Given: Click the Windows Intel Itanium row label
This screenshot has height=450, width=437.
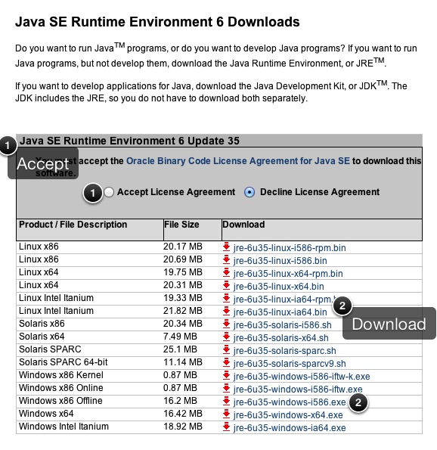Looking at the screenshot, I should [x=64, y=427].
